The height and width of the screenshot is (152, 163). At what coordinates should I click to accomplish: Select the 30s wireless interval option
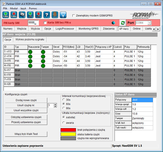click(x=64, y=100)
